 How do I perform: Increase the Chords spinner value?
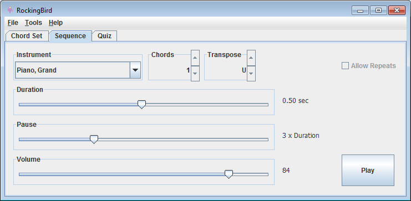point(195,58)
